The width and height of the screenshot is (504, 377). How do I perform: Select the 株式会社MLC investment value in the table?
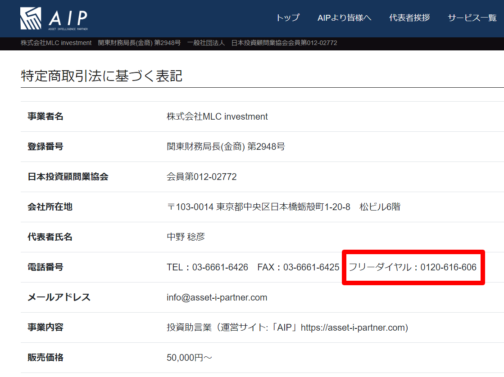pyautogui.click(x=217, y=116)
